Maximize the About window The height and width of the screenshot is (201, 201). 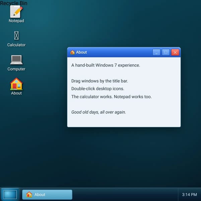click(x=165, y=52)
